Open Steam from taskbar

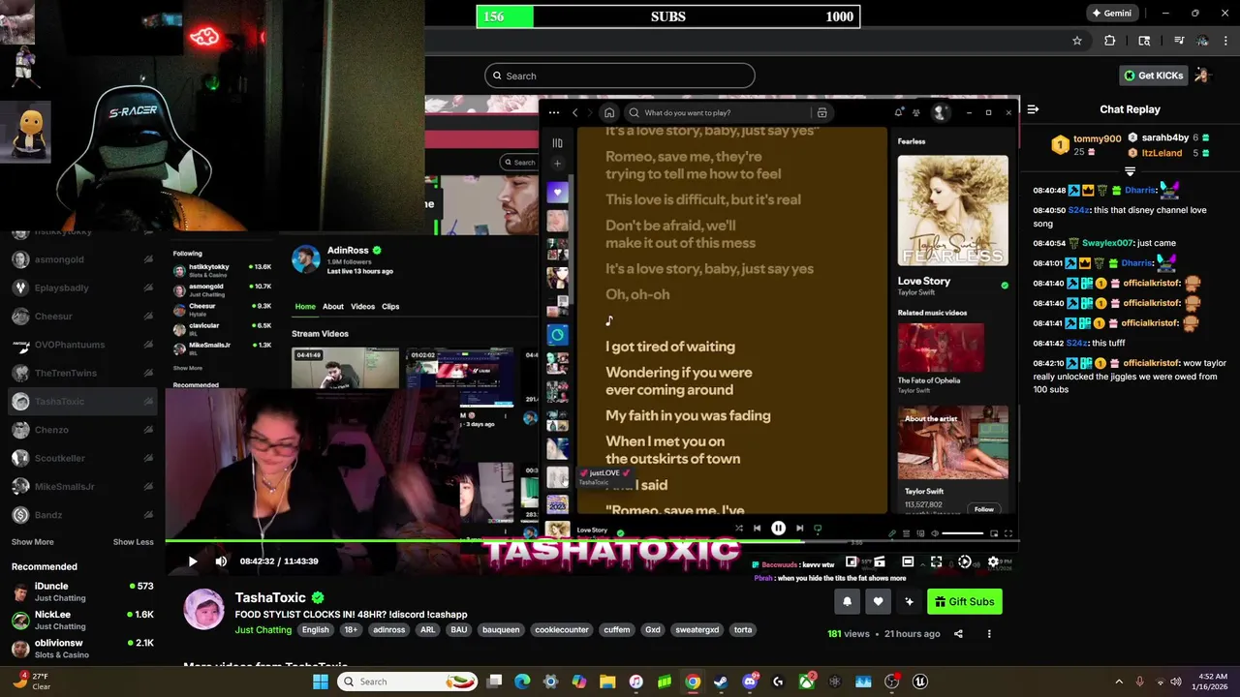721,682
